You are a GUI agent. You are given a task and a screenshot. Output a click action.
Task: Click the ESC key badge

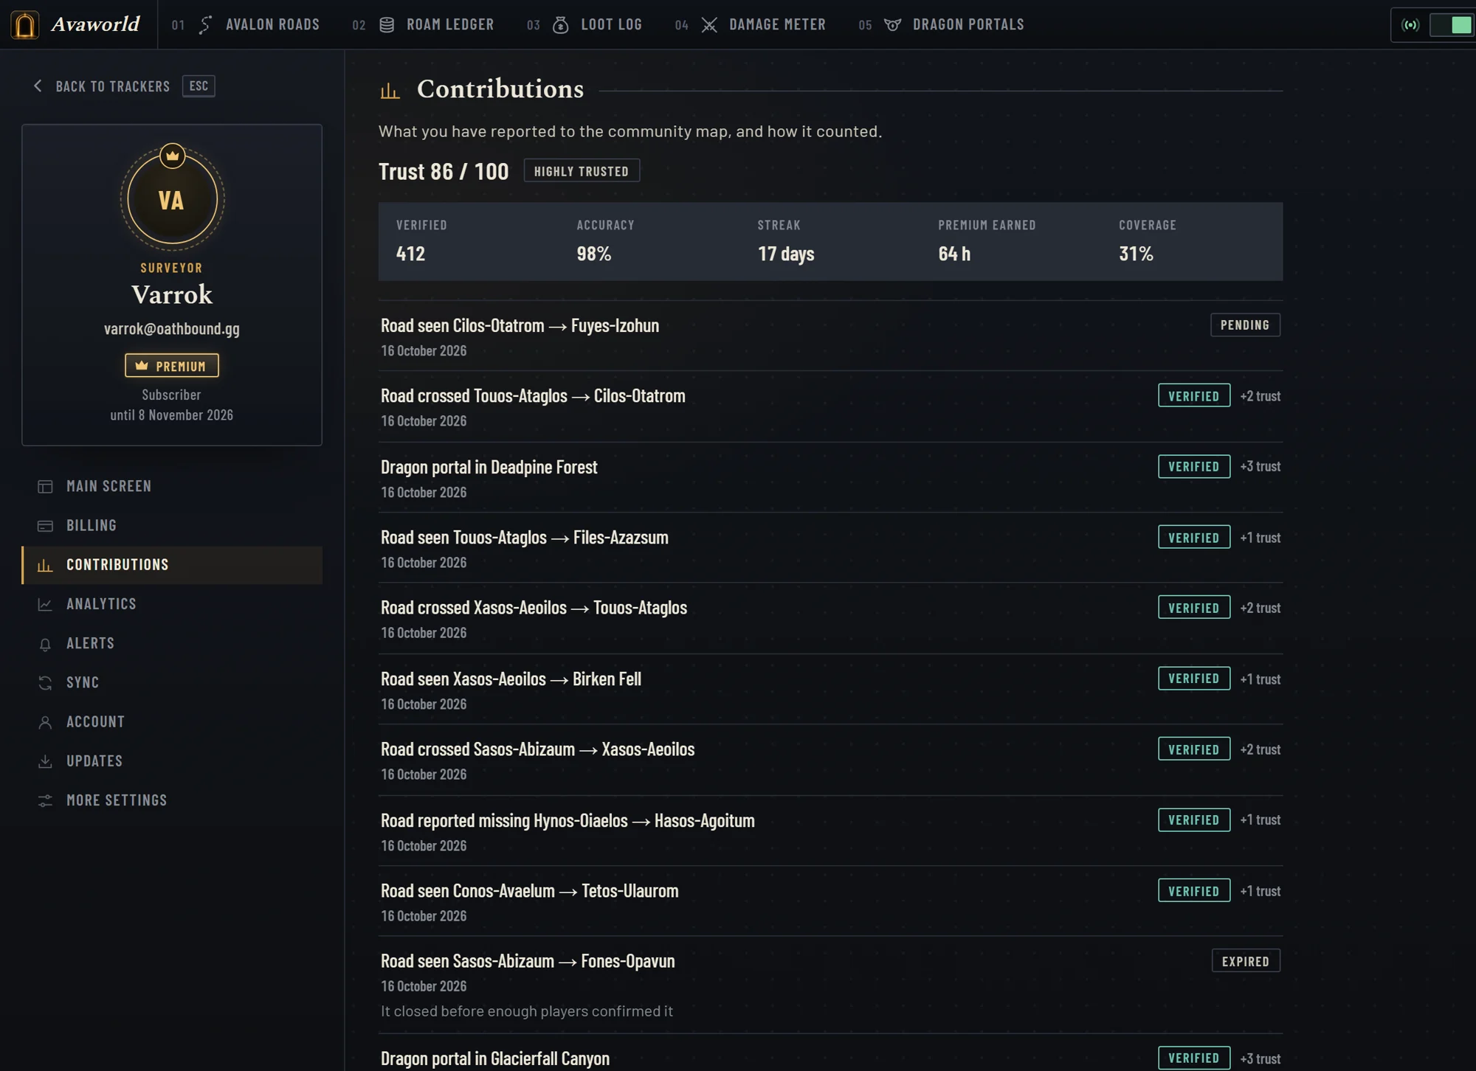point(199,86)
